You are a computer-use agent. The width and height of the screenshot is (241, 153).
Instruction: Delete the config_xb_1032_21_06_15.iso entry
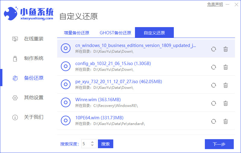click(x=225, y=67)
